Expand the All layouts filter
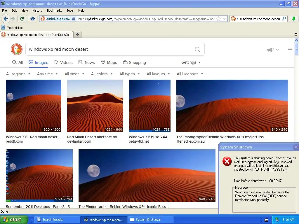The height and width of the screenshot is (224, 299). 158,74
